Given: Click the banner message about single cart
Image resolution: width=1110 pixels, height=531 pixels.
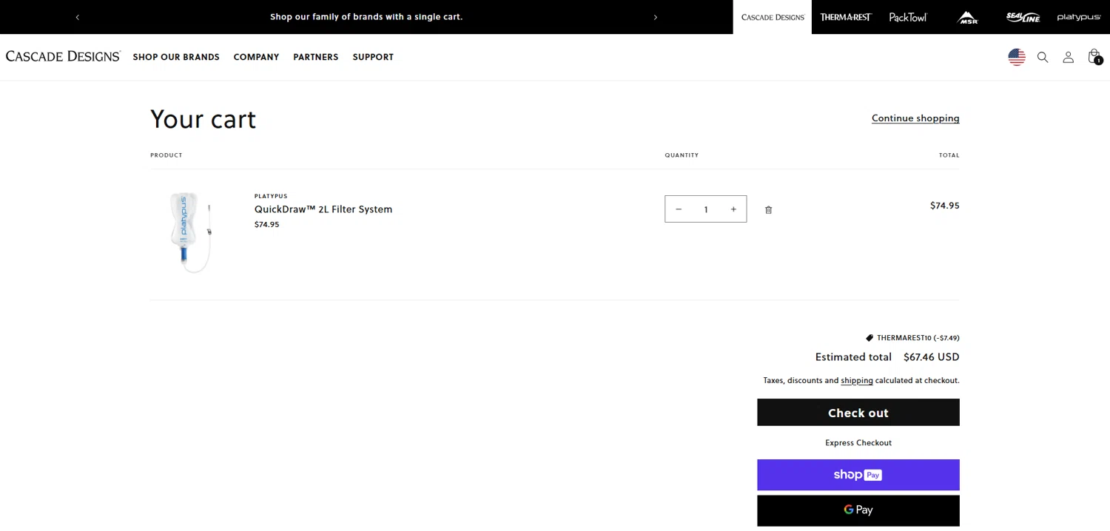Looking at the screenshot, I should tap(366, 17).
